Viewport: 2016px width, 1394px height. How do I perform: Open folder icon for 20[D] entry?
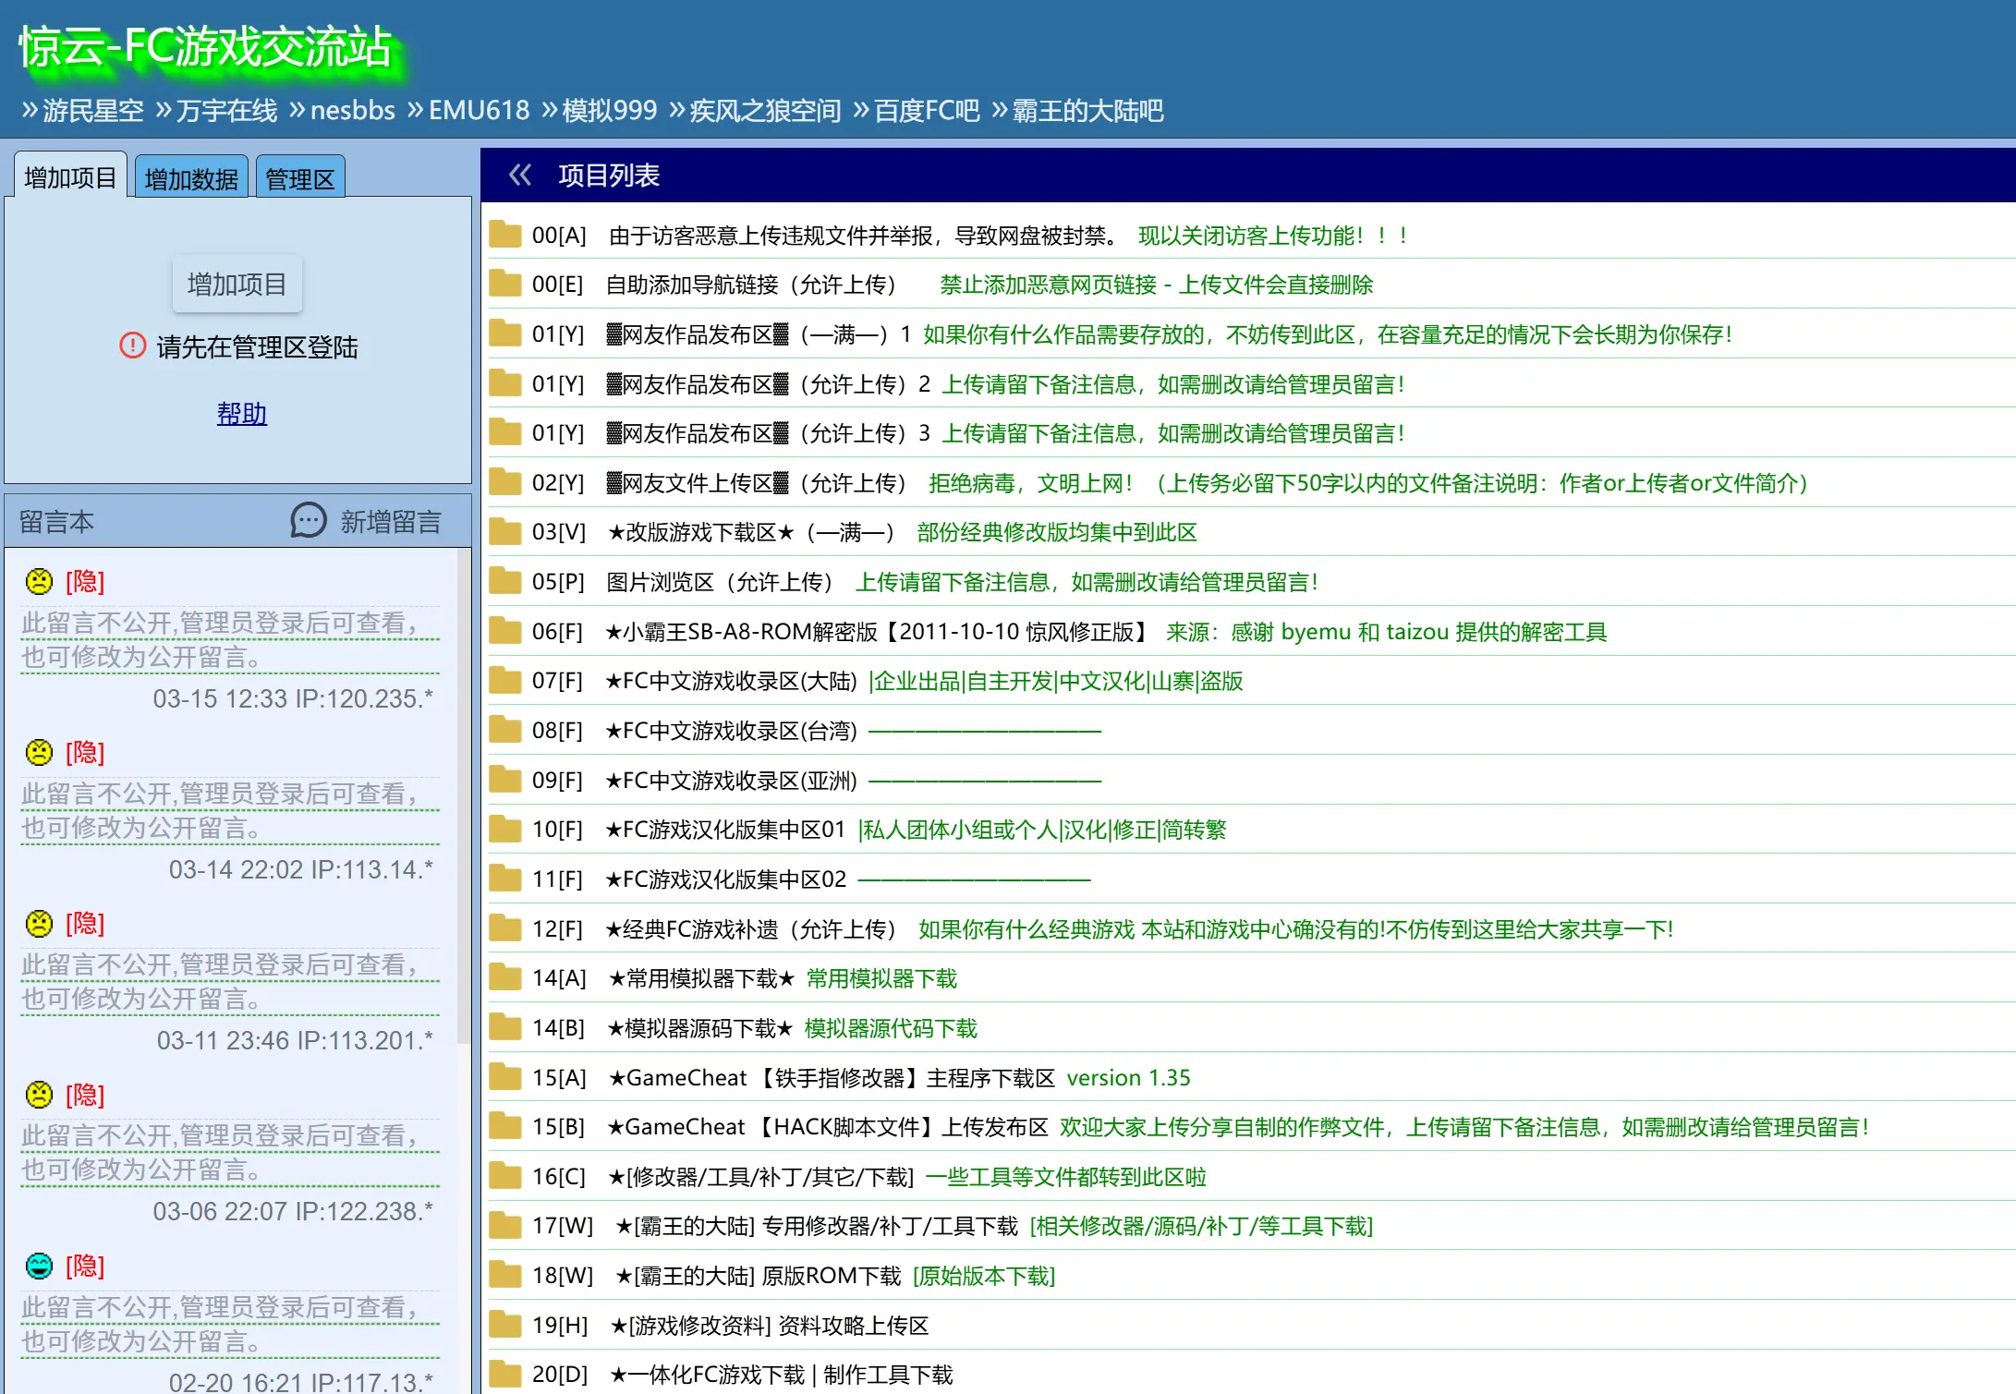(505, 1374)
